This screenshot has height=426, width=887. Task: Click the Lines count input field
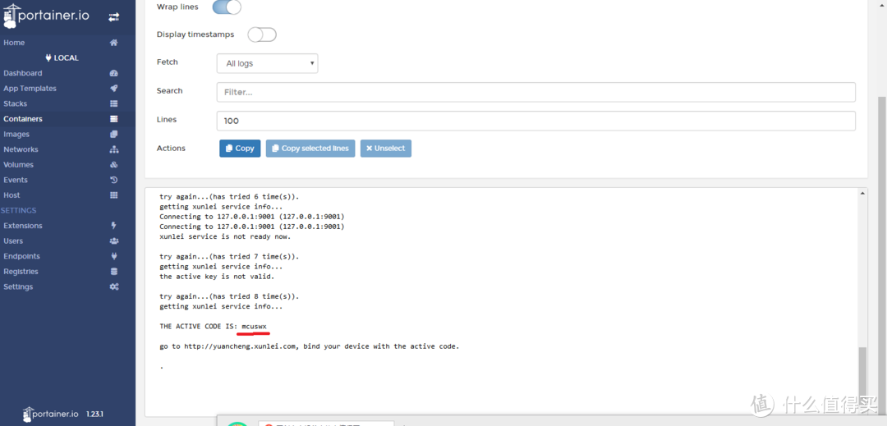(x=535, y=121)
